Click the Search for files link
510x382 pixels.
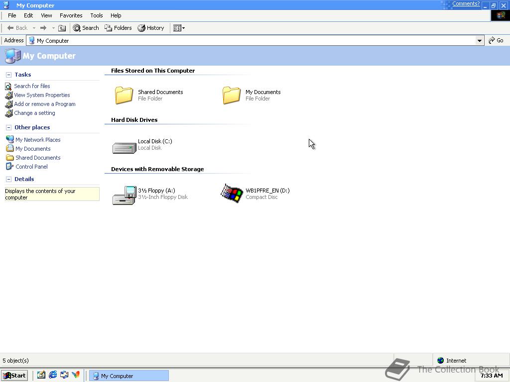(32, 86)
